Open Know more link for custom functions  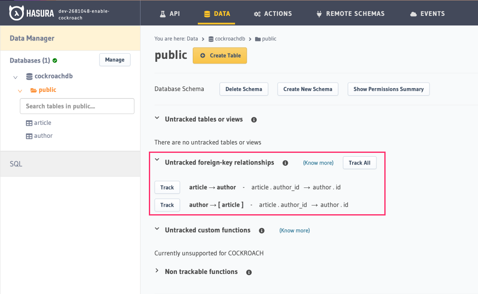[294, 231]
